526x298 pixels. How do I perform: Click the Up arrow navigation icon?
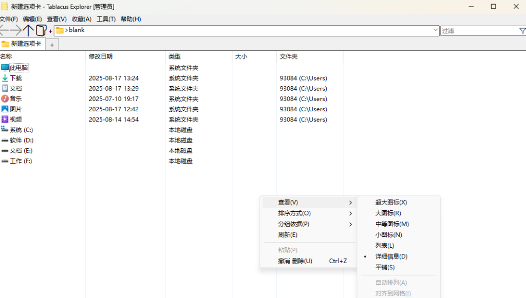28,31
